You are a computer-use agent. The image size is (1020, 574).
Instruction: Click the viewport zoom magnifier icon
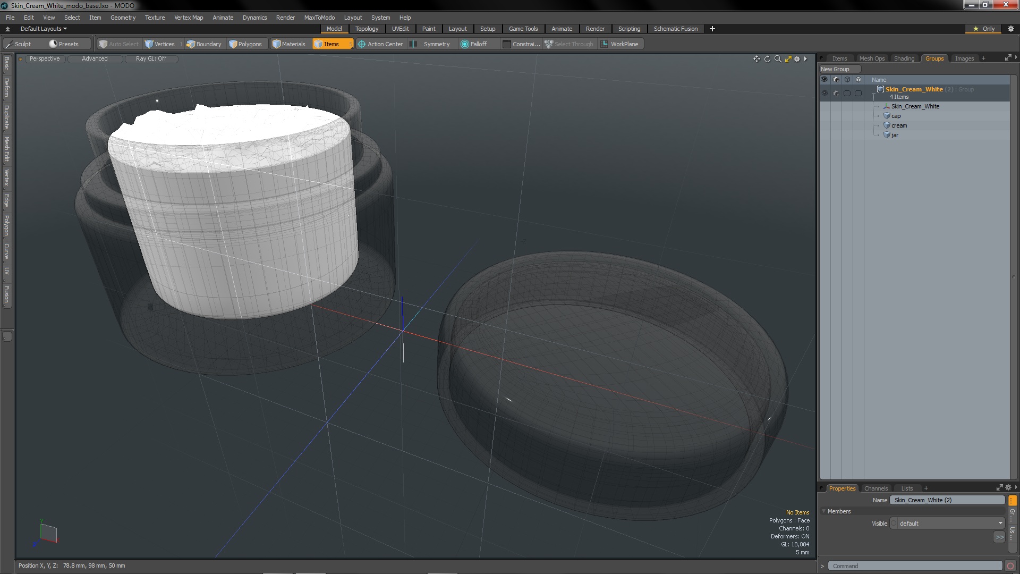click(778, 59)
